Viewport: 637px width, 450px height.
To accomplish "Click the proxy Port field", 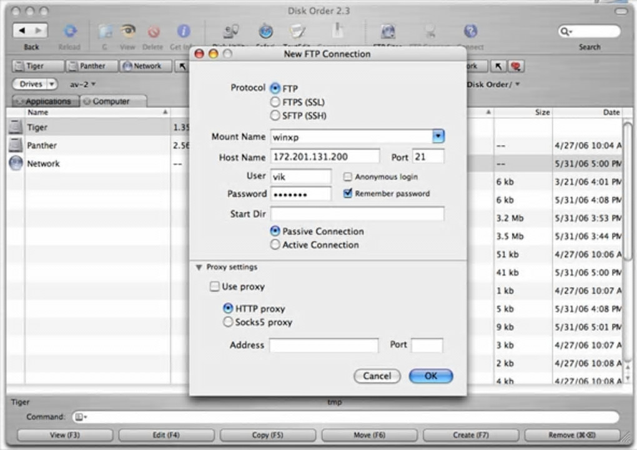I will pos(427,345).
